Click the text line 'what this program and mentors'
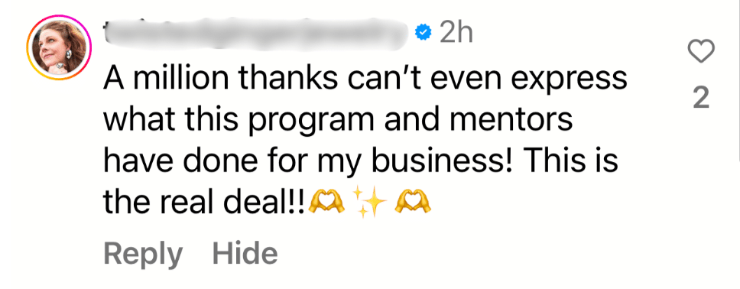This screenshot has height=289, width=740. [x=338, y=119]
